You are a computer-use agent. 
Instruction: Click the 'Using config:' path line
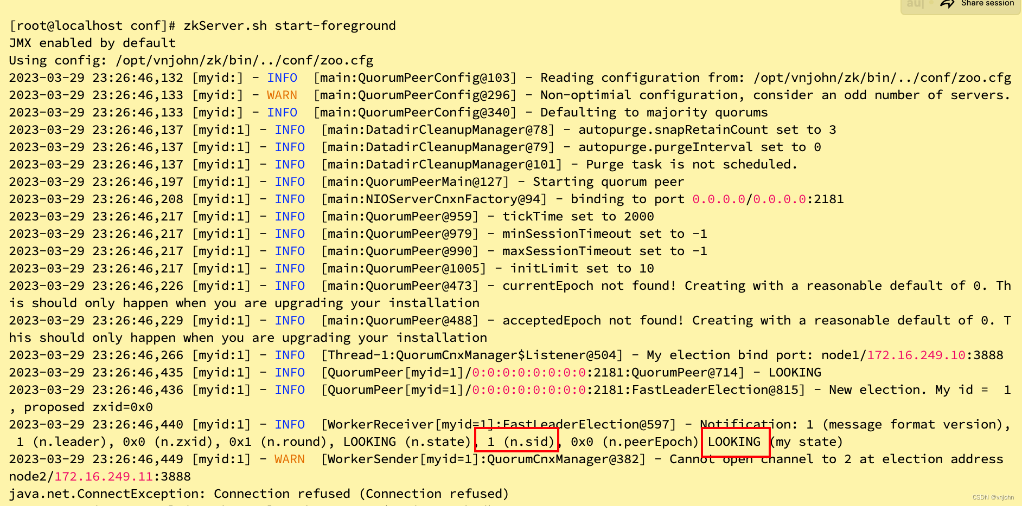(x=191, y=60)
